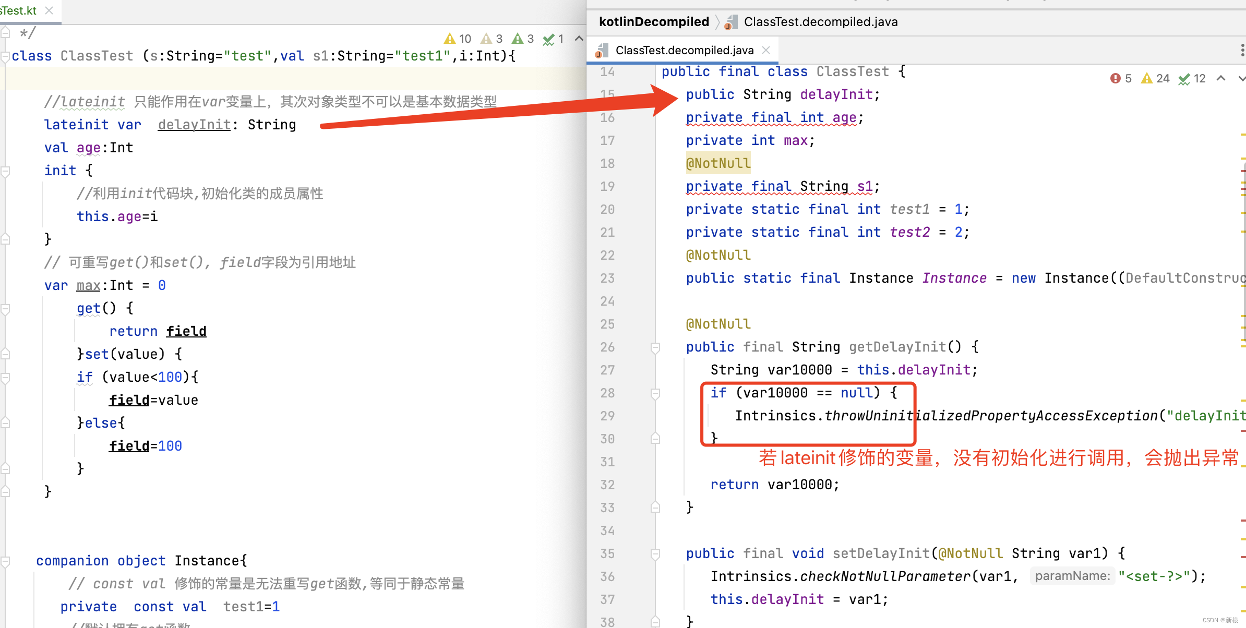This screenshot has width=1246, height=628.
Task: Click the green typo-check count 1 indicator
Action: pos(554,39)
